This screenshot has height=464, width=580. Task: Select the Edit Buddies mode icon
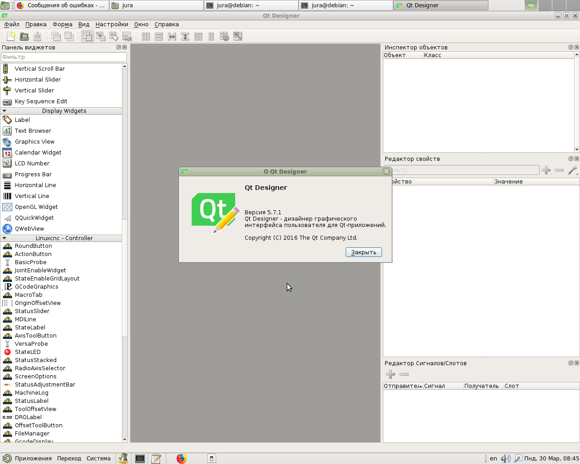114,36
